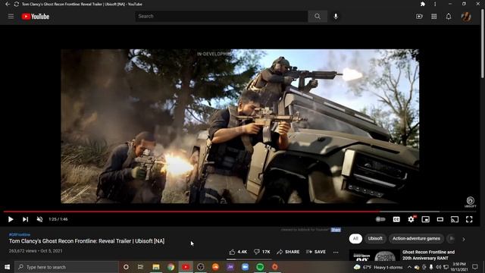Click the Ubisoft watermark in the video
The height and width of the screenshot is (273, 485).
(x=470, y=202)
